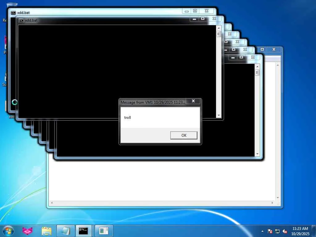Image resolution: width=316 pixels, height=237 pixels.
Task: Click left arrow of white window horizontal scrollbar
Action: click(x=52, y=203)
